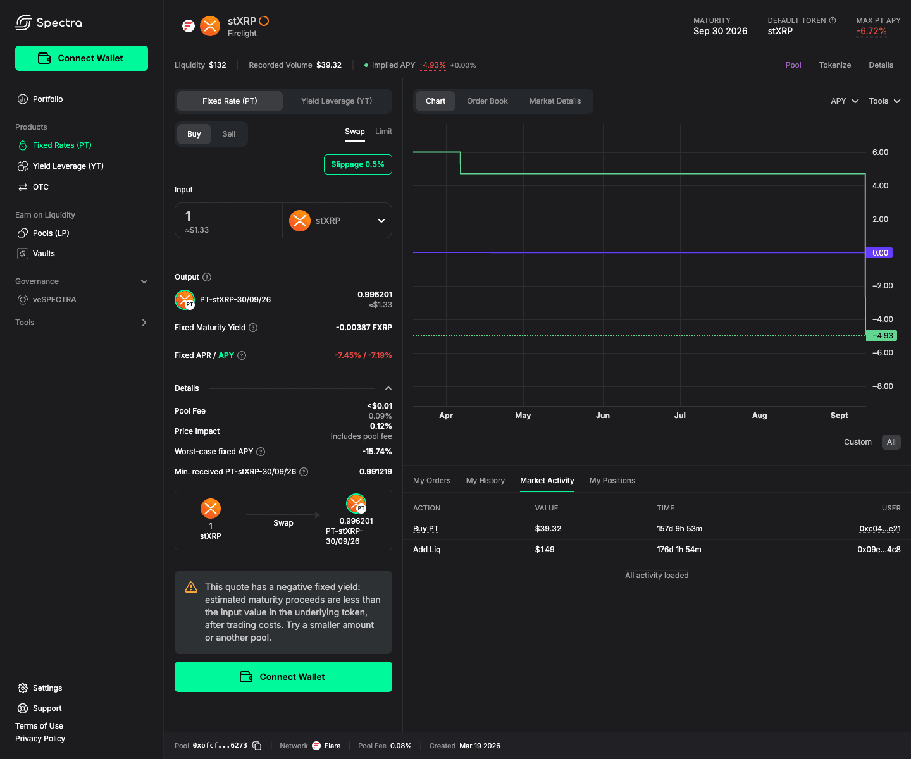Click the Add Liq activity link
This screenshot has width=911, height=759.
tap(426, 550)
